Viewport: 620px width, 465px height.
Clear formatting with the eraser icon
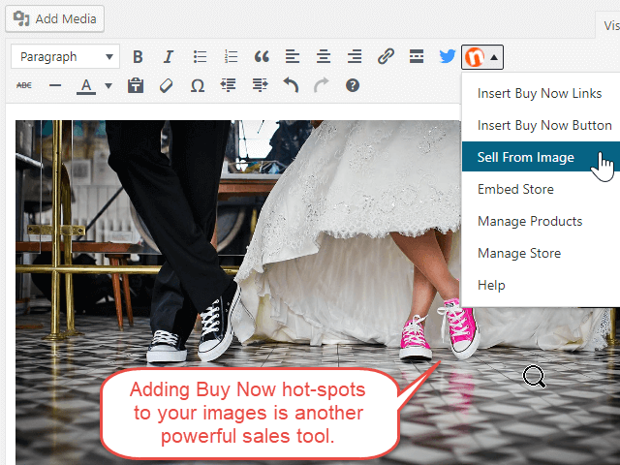point(167,85)
